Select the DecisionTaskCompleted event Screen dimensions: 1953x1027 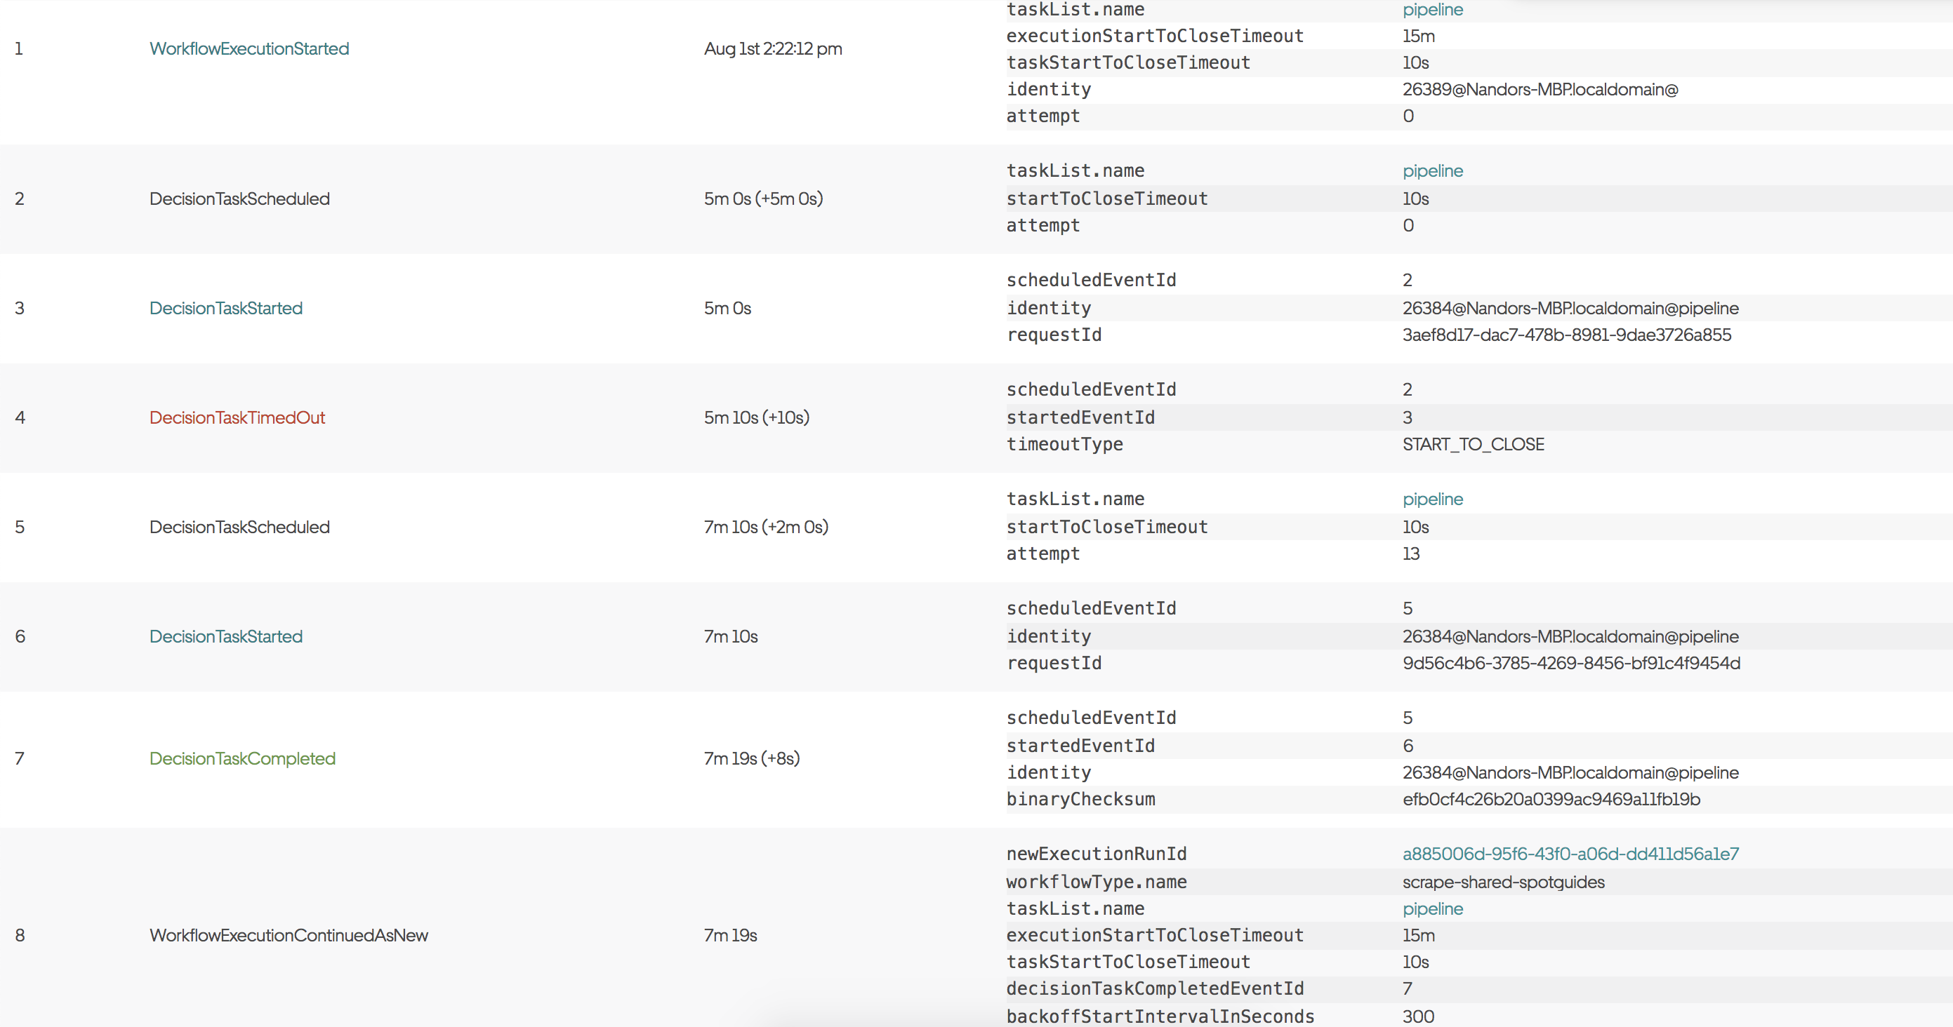pyautogui.click(x=242, y=758)
